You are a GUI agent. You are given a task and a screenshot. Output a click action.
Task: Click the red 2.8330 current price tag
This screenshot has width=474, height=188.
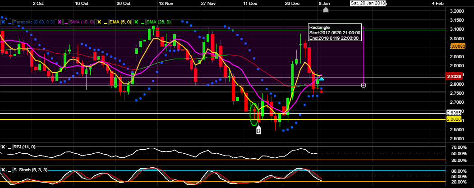click(x=454, y=77)
